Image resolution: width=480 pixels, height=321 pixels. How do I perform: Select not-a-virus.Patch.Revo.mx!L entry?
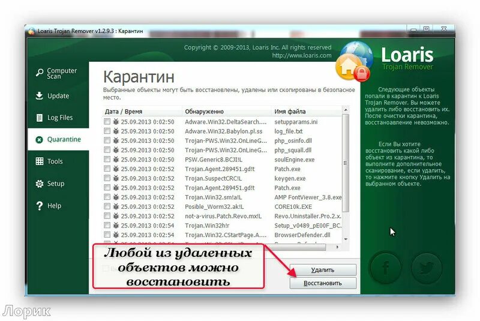(223, 216)
